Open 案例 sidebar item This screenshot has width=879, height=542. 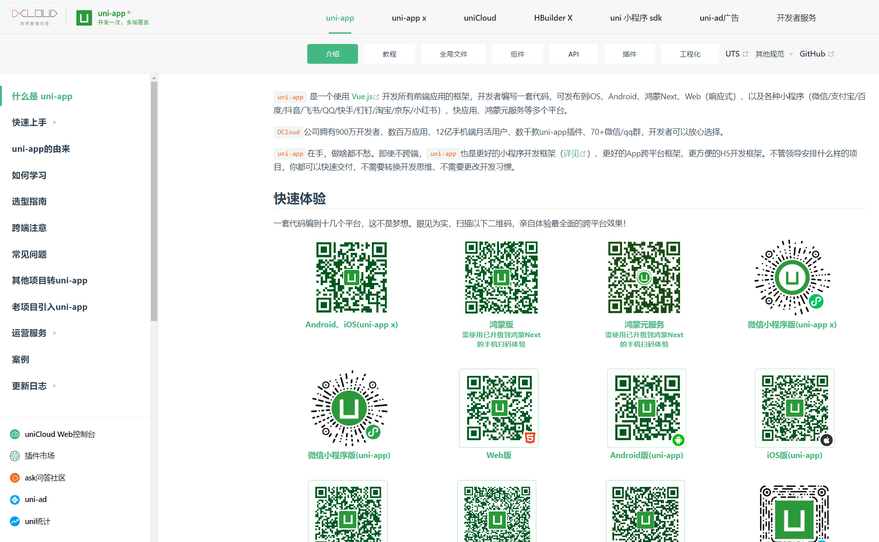(21, 360)
